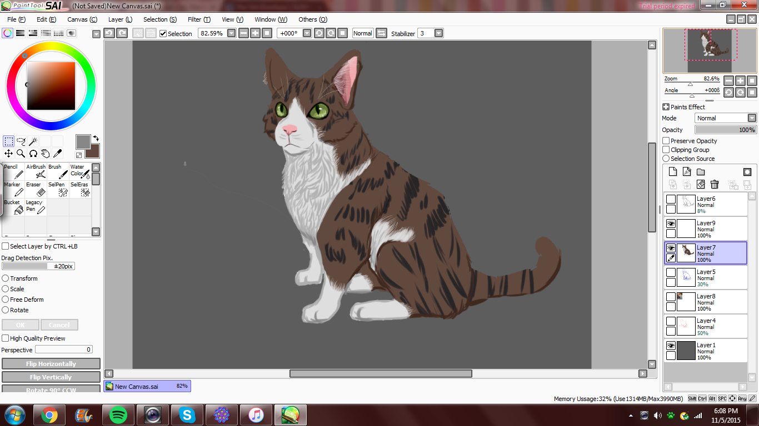
Task: Adjust the layer Opacity slider
Action: (x=725, y=130)
